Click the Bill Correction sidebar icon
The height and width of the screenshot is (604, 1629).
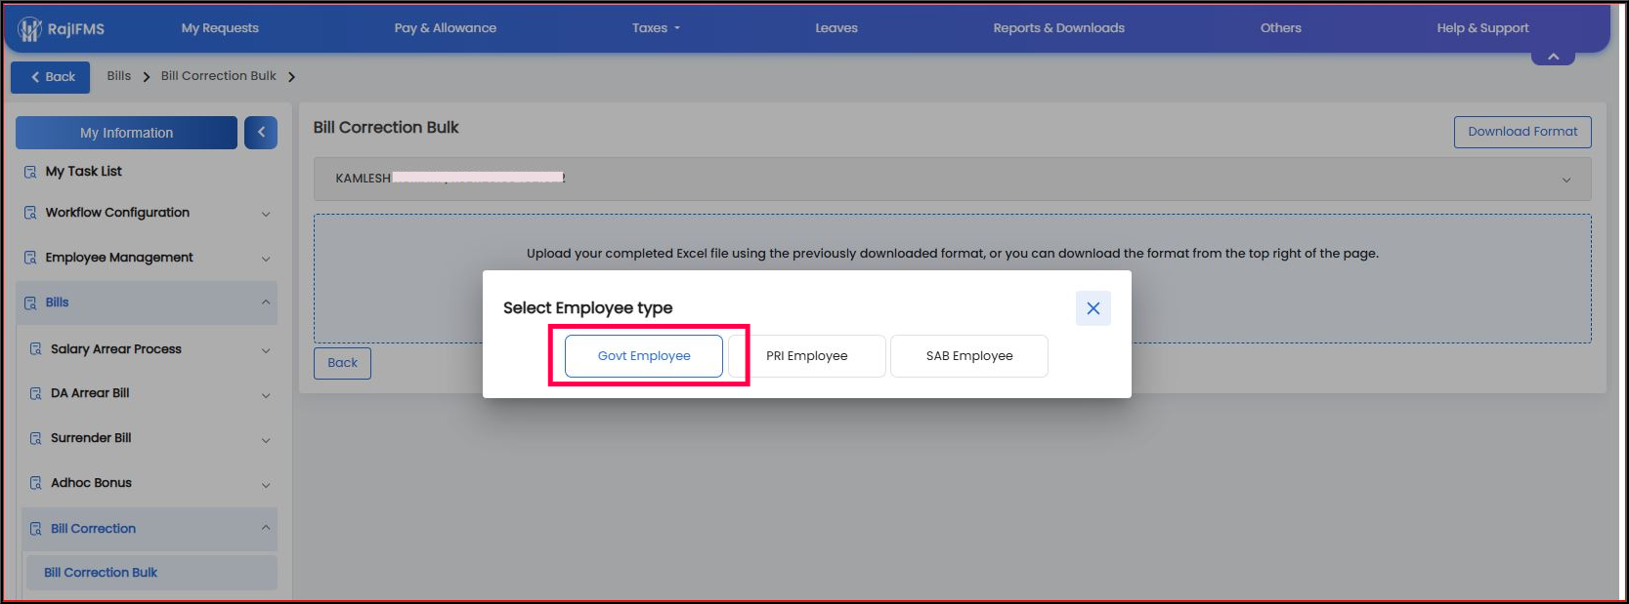36,529
